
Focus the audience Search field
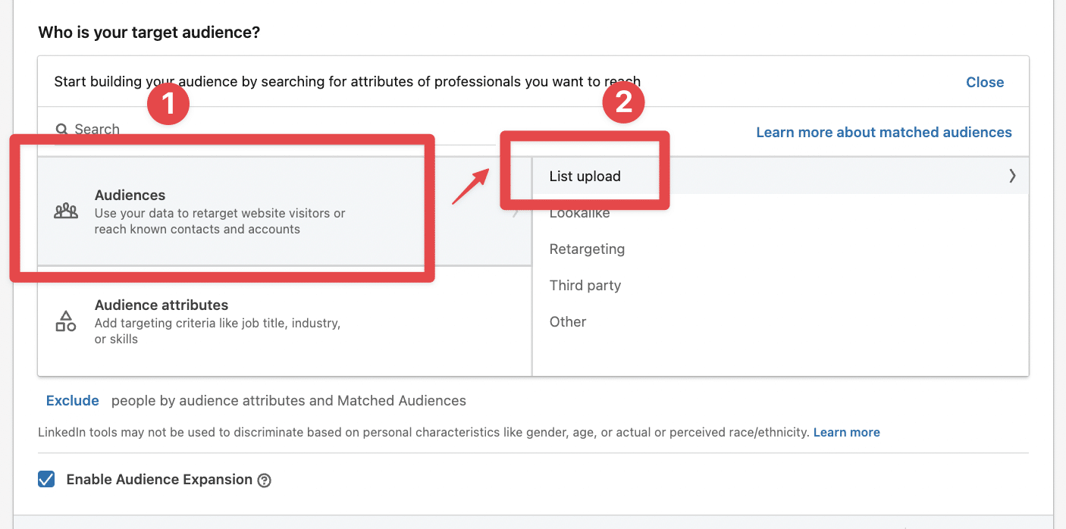click(x=274, y=130)
